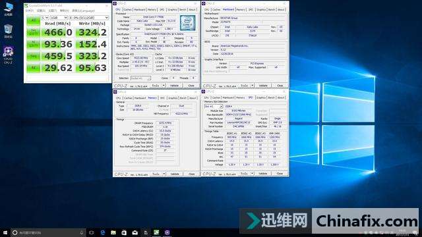422x237 pixels.
Task: Click the 324.2 sequential write result
Action: (92, 32)
